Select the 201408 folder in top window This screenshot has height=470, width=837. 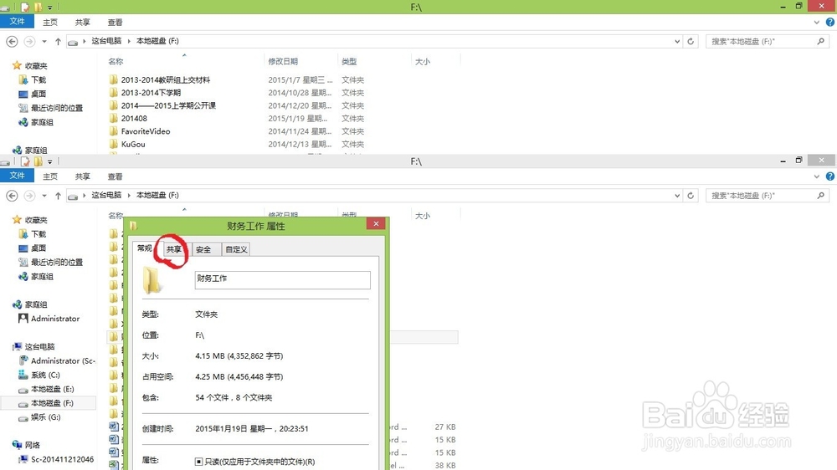134,118
